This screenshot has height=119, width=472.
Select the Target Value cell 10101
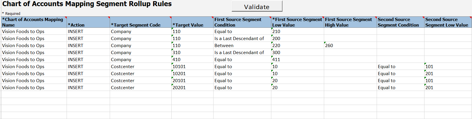coord(192,67)
